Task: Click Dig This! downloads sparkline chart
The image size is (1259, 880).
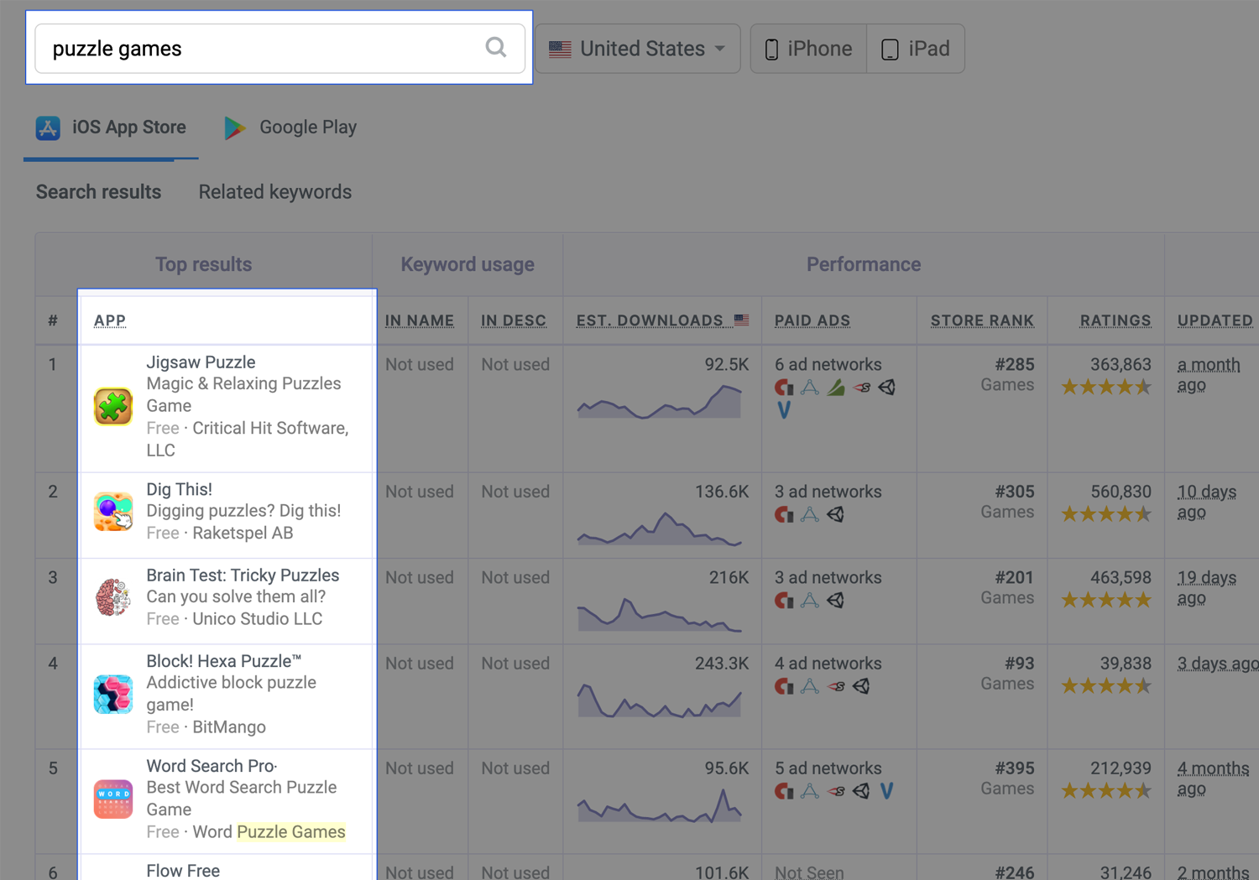Action: tap(660, 529)
